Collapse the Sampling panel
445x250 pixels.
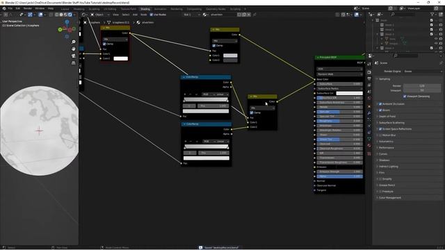pyautogui.click(x=384, y=78)
